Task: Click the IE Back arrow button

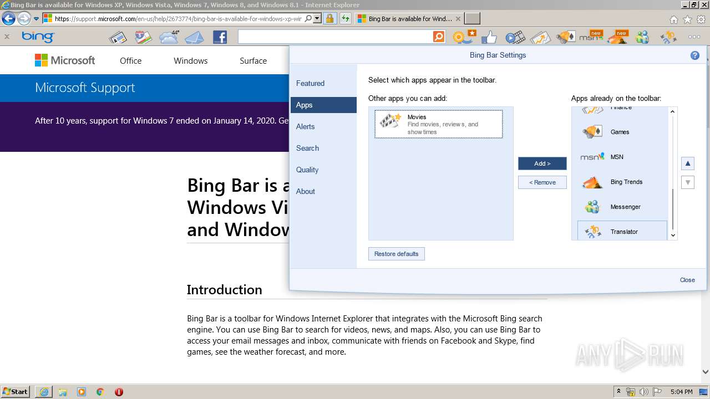Action: point(8,18)
